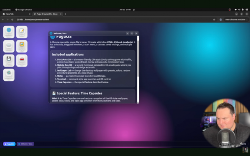250x156 pixels.
Task: Click the URL address field
Action: coord(115,20)
